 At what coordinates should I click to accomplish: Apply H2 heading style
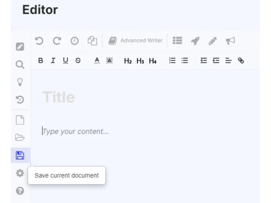tap(128, 61)
